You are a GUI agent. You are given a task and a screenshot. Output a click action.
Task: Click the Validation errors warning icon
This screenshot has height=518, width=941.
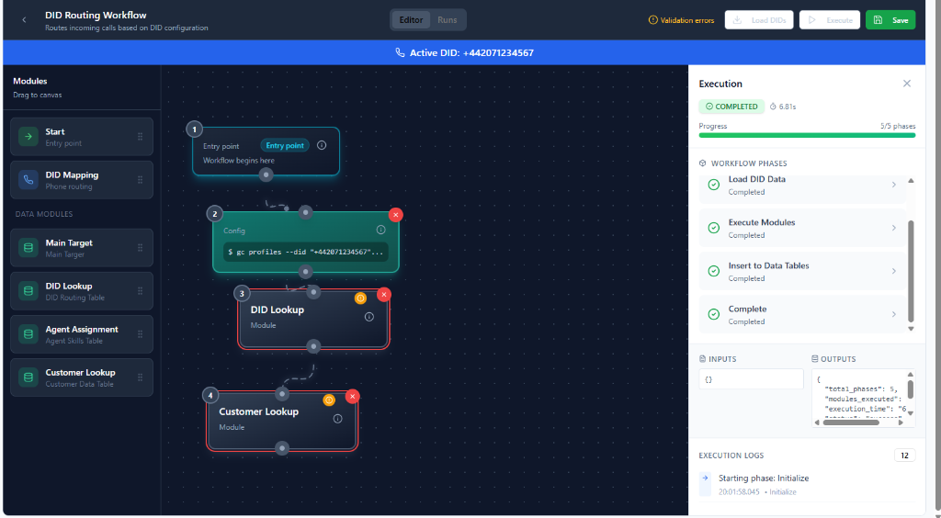coord(653,20)
